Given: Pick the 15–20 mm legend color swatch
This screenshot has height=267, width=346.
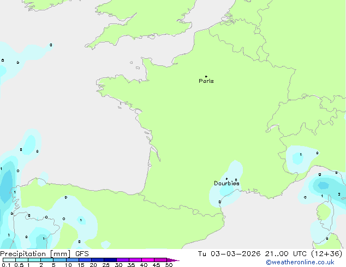Looking at the screenshot, I should (85, 260).
